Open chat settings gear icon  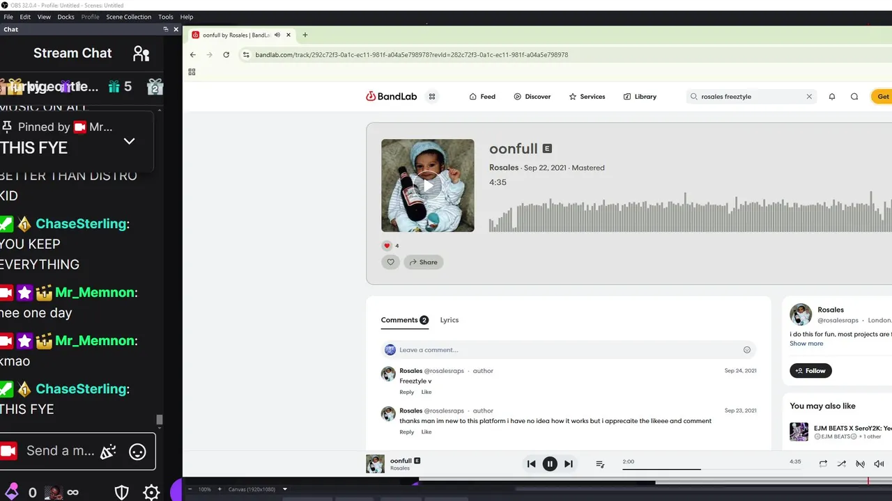click(151, 493)
